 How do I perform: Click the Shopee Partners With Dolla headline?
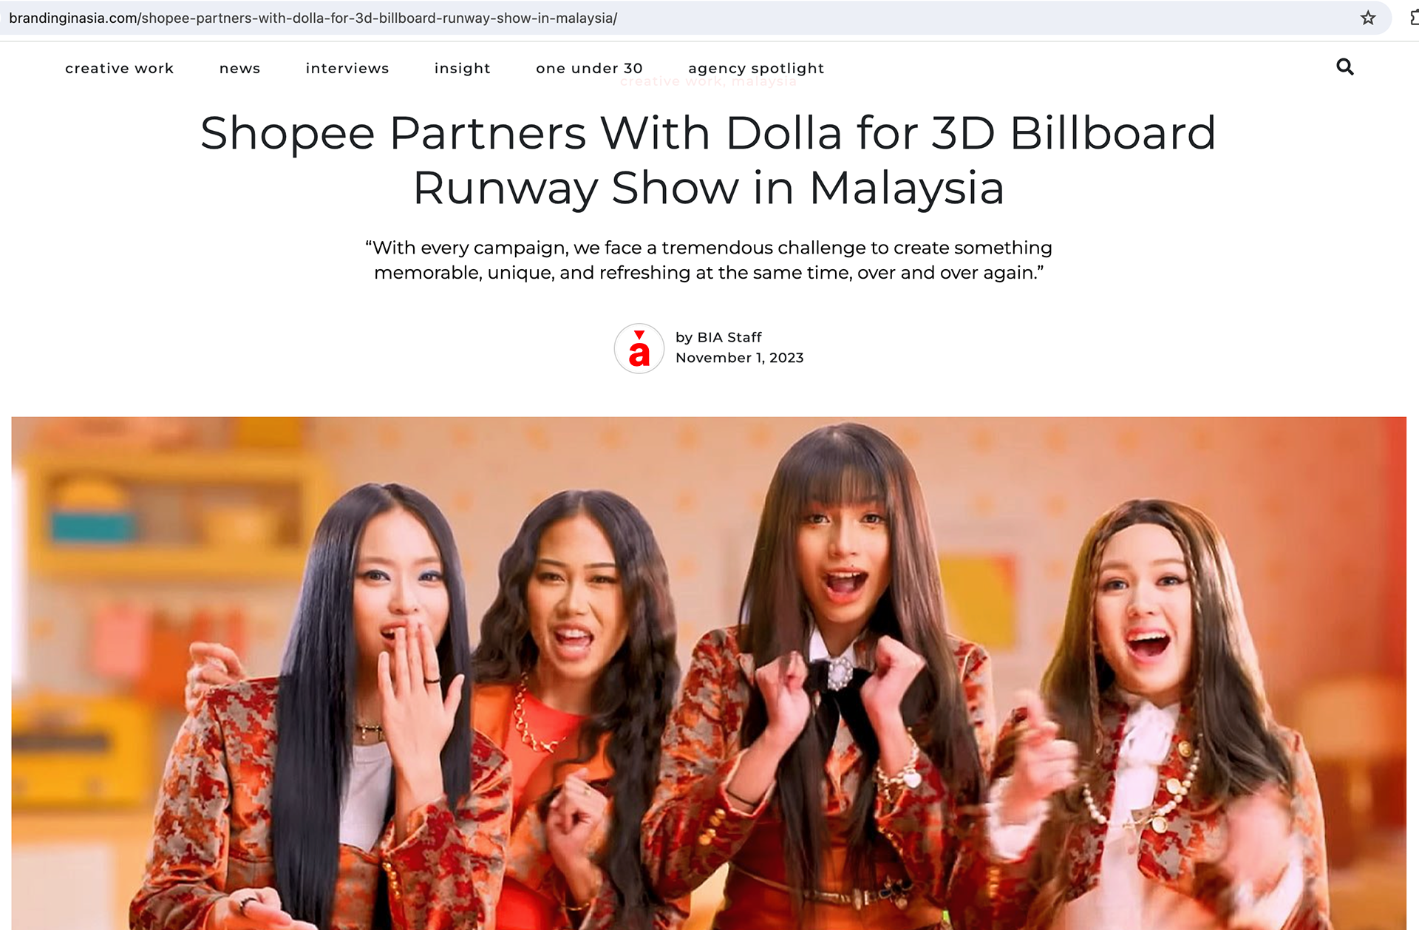pyautogui.click(x=709, y=160)
